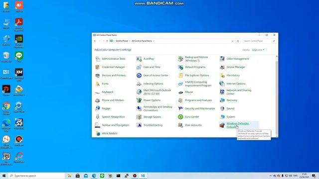Open Power Options icon
319x179 pixels.
[x=139, y=100]
